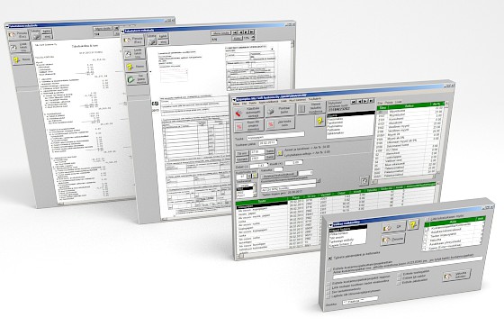Viewport: 504px width, 336px height.
Task: Click the Peruuta (Esc) button in tax form preview window
Action: 134,41
